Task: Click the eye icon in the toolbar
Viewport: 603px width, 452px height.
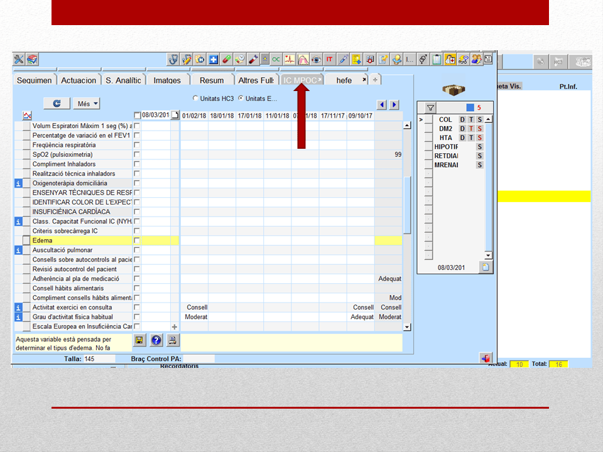Action: [316, 59]
